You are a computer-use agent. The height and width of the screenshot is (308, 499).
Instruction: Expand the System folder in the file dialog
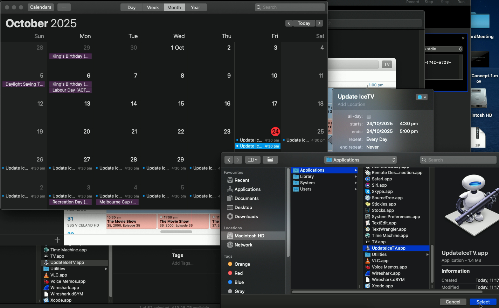pyautogui.click(x=355, y=183)
